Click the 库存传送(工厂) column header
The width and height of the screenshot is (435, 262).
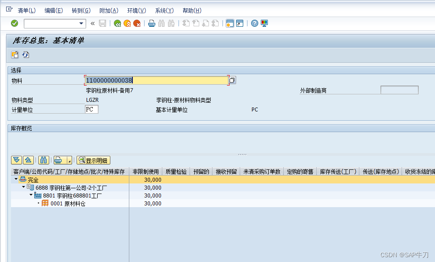point(338,172)
